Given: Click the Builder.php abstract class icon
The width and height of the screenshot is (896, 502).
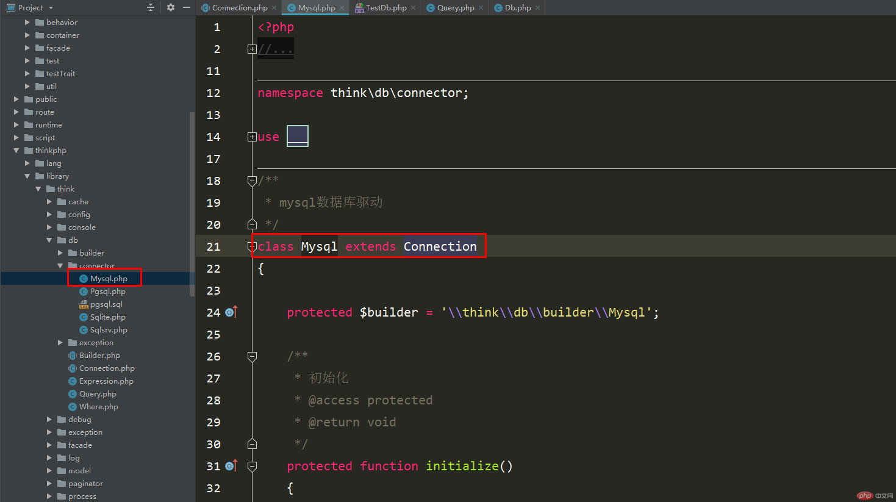Looking at the screenshot, I should [73, 356].
